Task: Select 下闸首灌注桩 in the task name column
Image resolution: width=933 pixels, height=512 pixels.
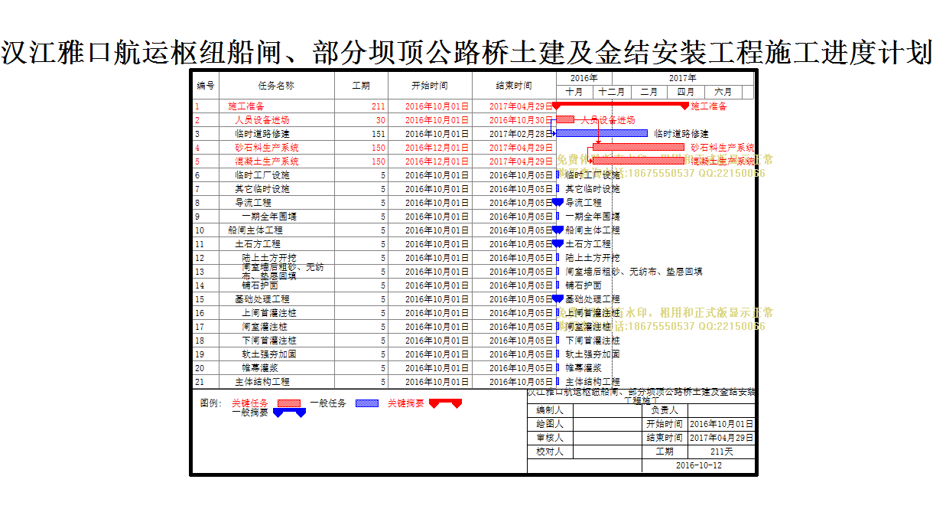Action: [269, 341]
